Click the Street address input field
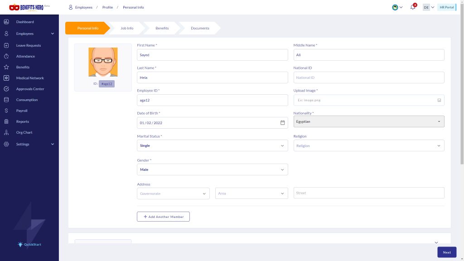The width and height of the screenshot is (464, 261). [x=369, y=193]
